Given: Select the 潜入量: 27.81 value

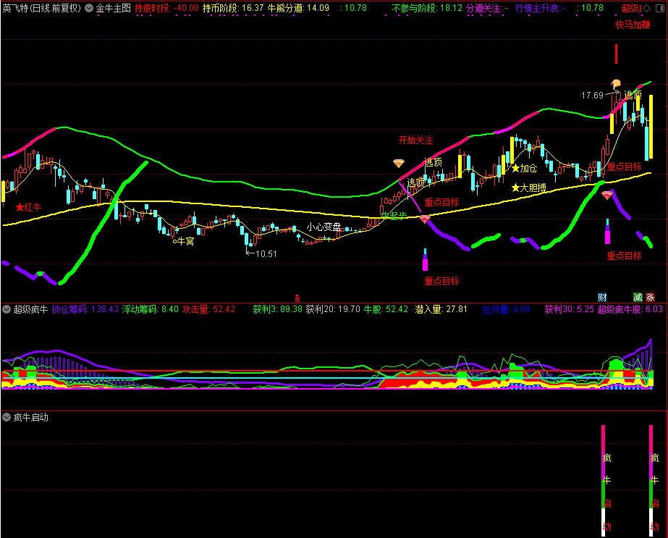Looking at the screenshot, I should point(441,309).
